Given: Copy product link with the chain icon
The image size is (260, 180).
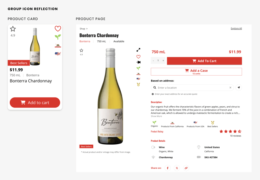Looking at the screenshot, I should 186,168.
